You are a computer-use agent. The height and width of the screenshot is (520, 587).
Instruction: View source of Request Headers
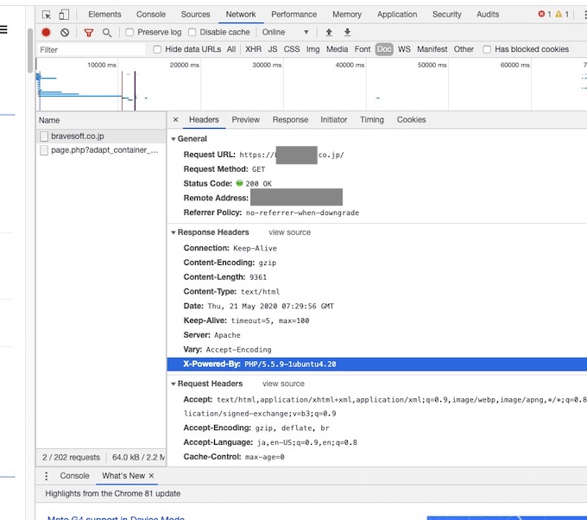click(283, 384)
